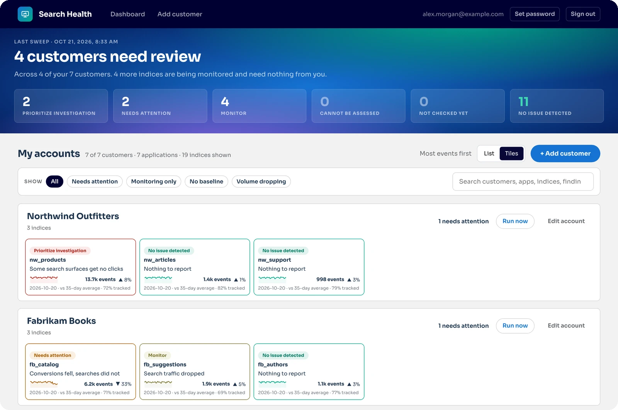Open the Not Checked Yet stat card

click(x=458, y=106)
